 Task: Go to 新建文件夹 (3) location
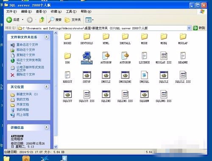pos(27,94)
